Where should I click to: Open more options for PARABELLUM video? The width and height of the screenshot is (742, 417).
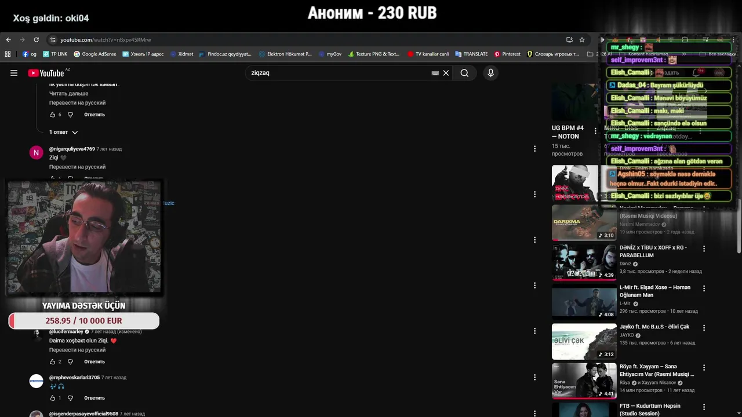pos(704,248)
